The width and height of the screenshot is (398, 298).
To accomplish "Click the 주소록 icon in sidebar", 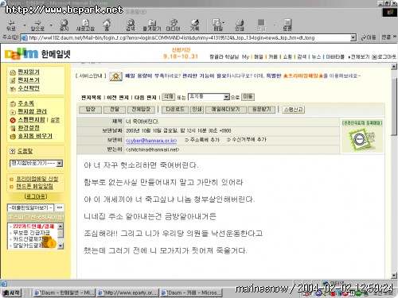I will click(x=13, y=103).
